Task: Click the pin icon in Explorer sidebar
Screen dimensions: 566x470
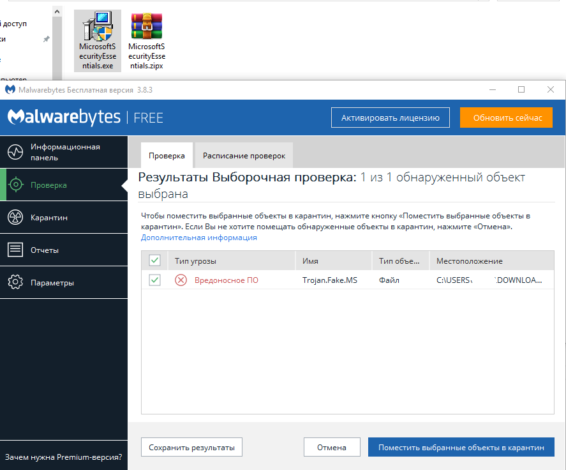Action: pos(46,39)
